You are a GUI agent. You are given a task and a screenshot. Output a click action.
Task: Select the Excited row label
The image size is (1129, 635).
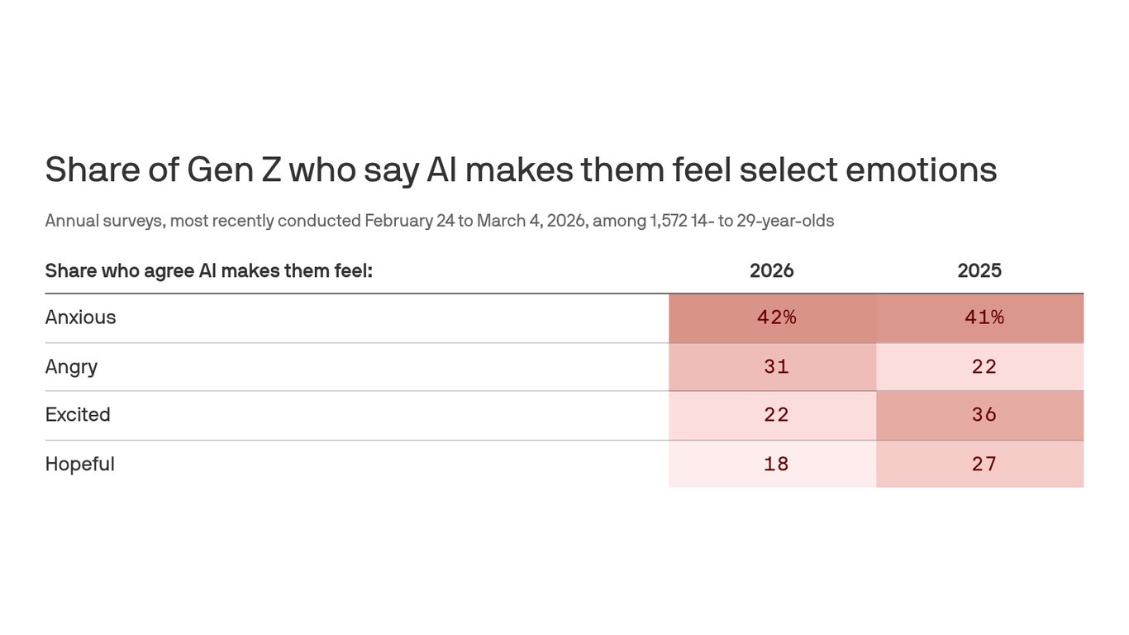pyautogui.click(x=78, y=415)
